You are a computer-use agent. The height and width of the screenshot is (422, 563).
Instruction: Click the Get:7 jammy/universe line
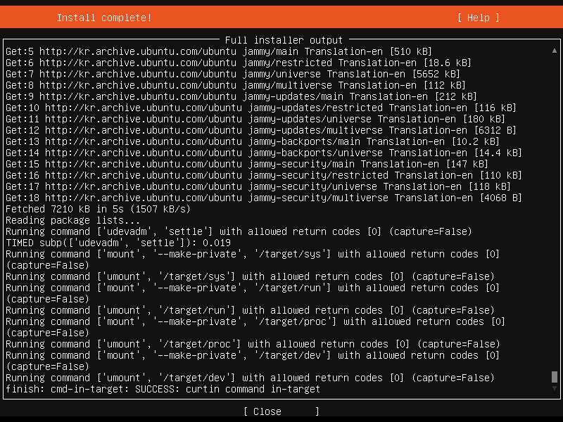(x=233, y=74)
